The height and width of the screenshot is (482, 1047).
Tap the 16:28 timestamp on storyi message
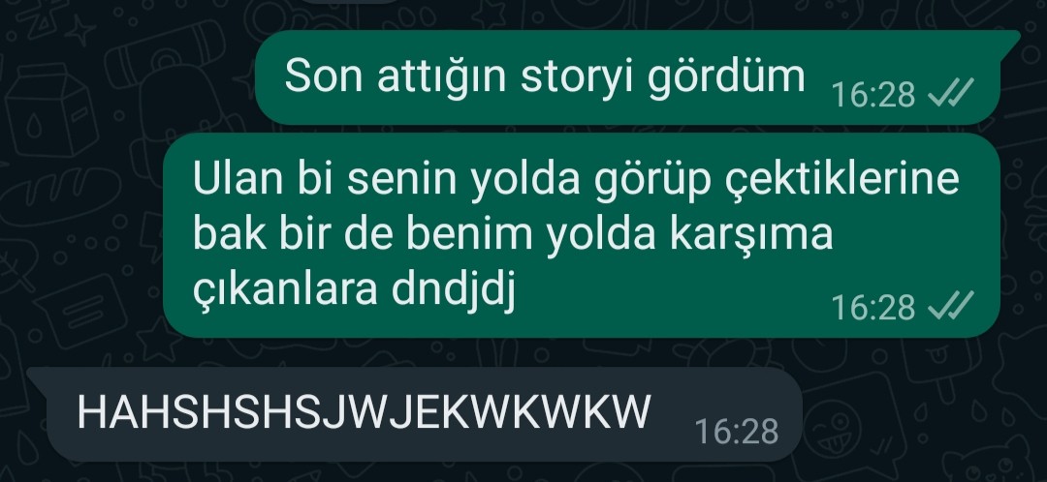(872, 95)
